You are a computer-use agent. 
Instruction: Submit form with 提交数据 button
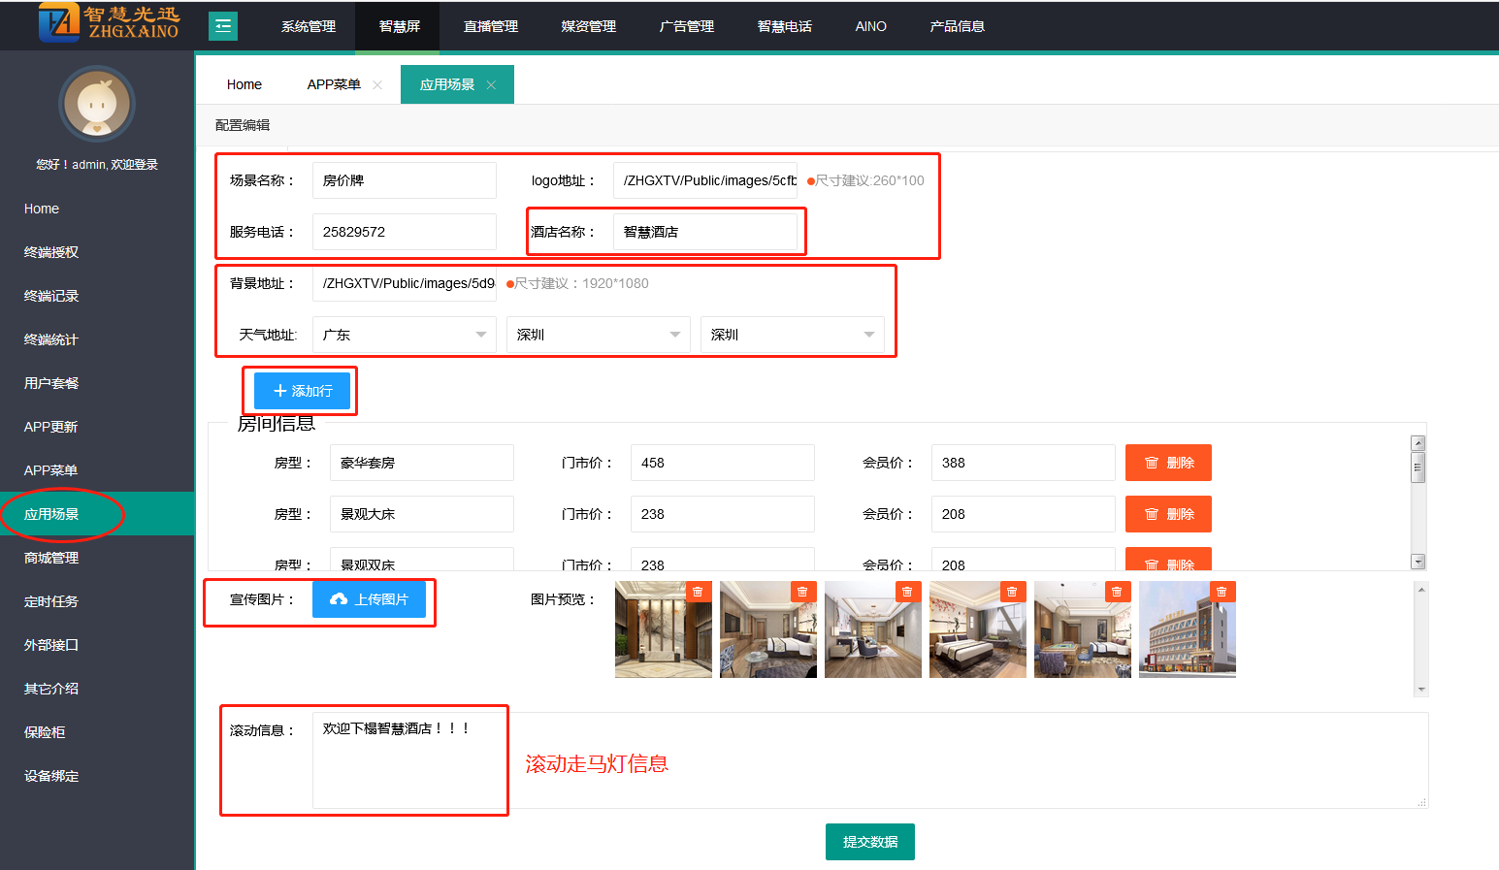[869, 842]
